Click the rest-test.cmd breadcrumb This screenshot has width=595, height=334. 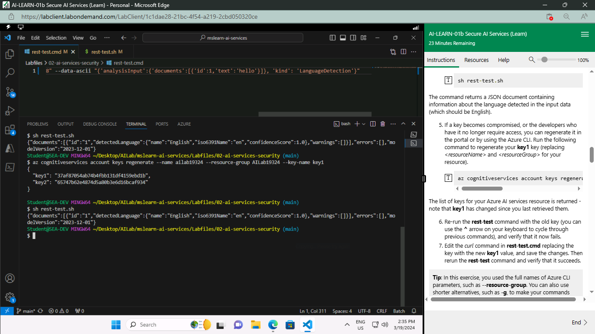125,63
